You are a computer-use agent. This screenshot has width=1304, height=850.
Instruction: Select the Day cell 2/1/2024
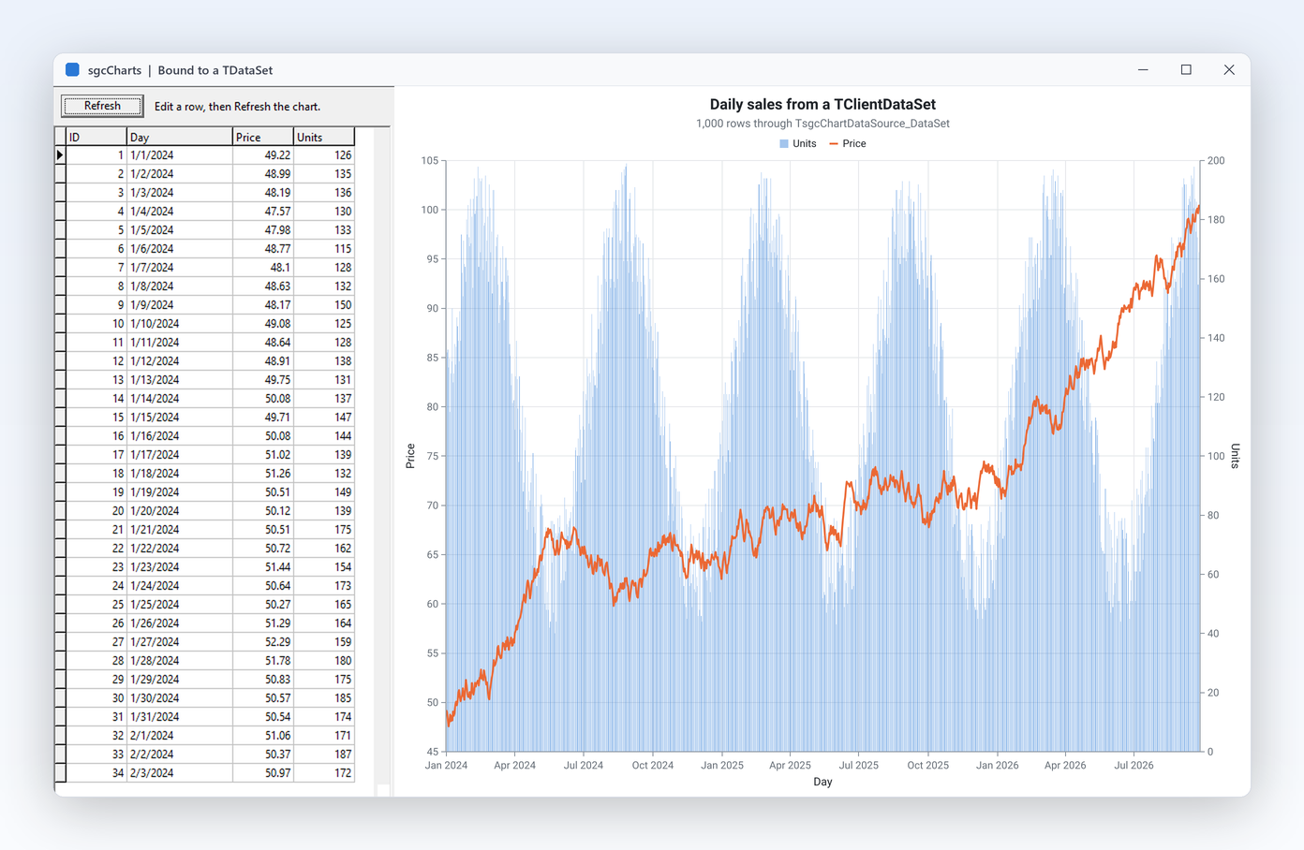click(180, 736)
